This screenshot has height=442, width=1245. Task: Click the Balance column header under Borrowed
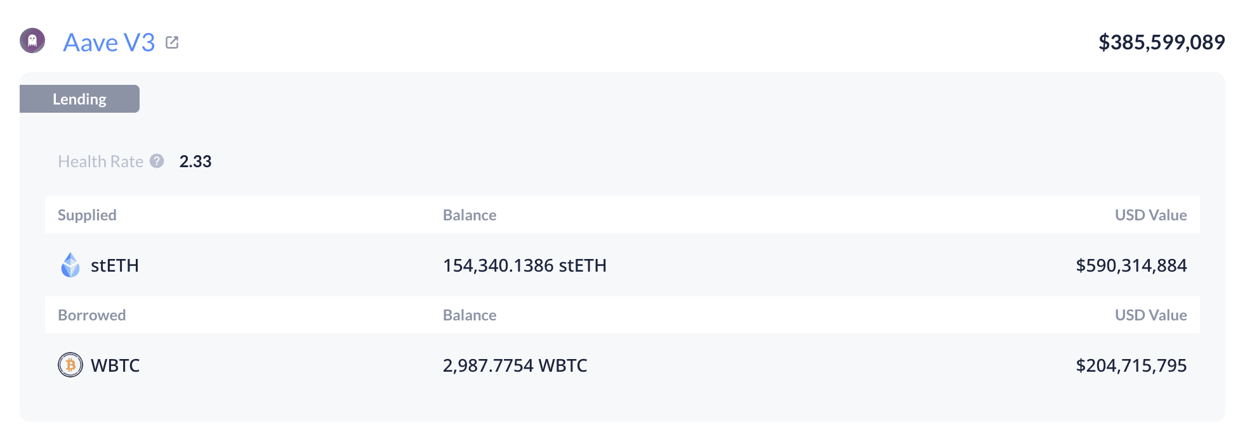pos(470,315)
